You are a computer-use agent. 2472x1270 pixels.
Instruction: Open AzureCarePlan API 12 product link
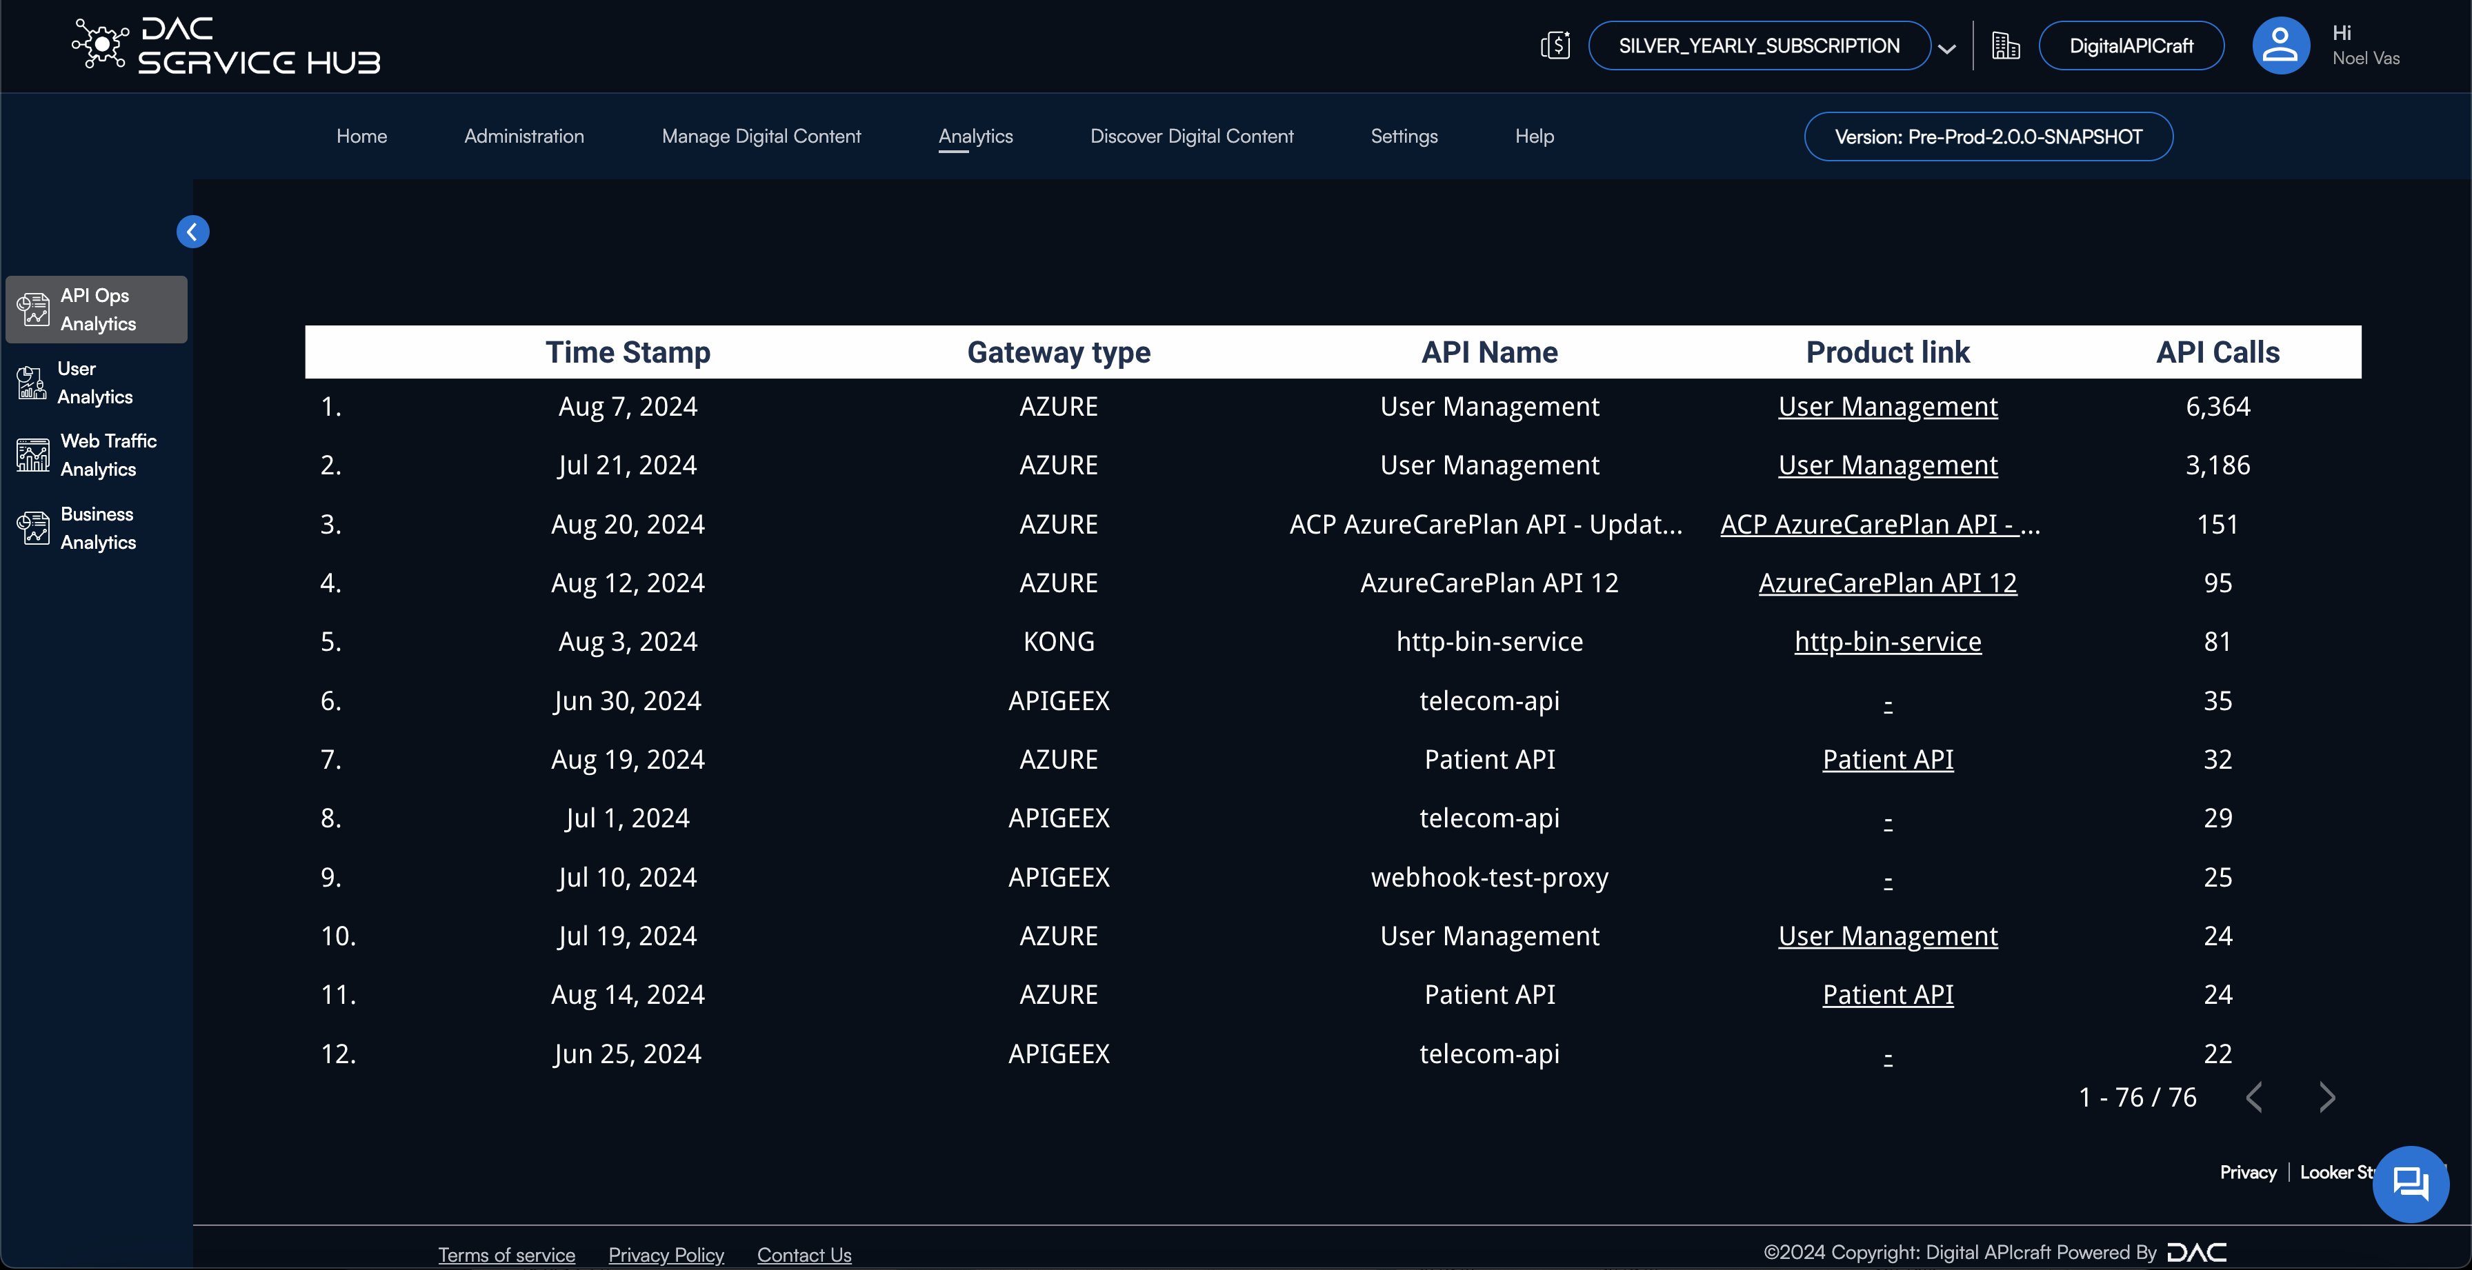click(x=1888, y=583)
